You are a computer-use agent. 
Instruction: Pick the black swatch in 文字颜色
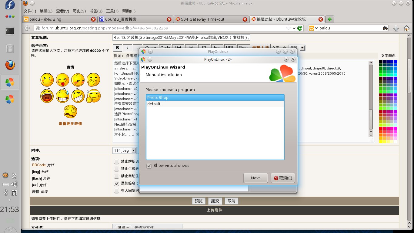pos(381,62)
